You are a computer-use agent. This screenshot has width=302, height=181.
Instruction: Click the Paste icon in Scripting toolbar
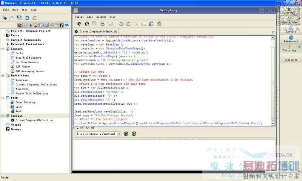point(151,24)
